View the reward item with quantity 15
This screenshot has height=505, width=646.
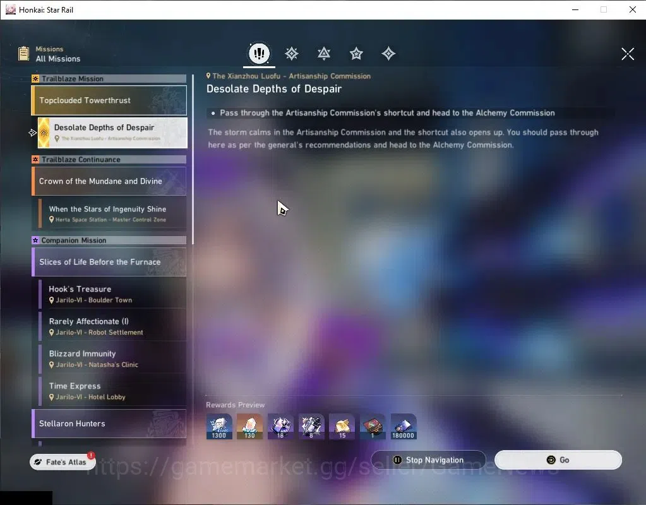point(342,426)
